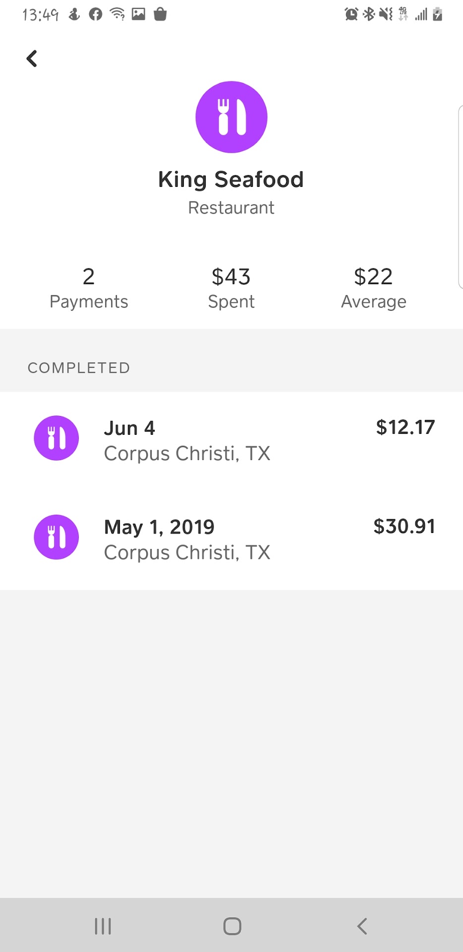Tap the $22 Average statistic
This screenshot has height=952, width=463.
click(x=373, y=289)
